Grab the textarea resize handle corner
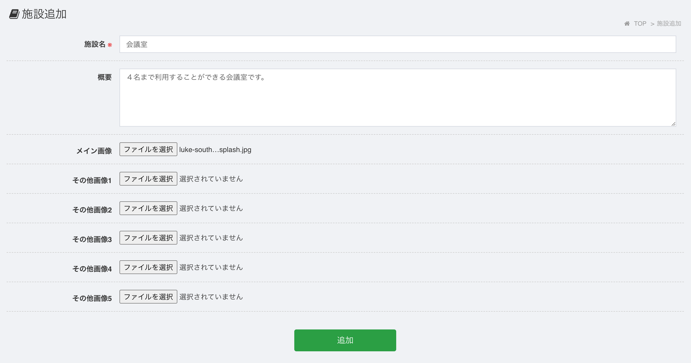Image resolution: width=691 pixels, height=363 pixels. pos(673,124)
